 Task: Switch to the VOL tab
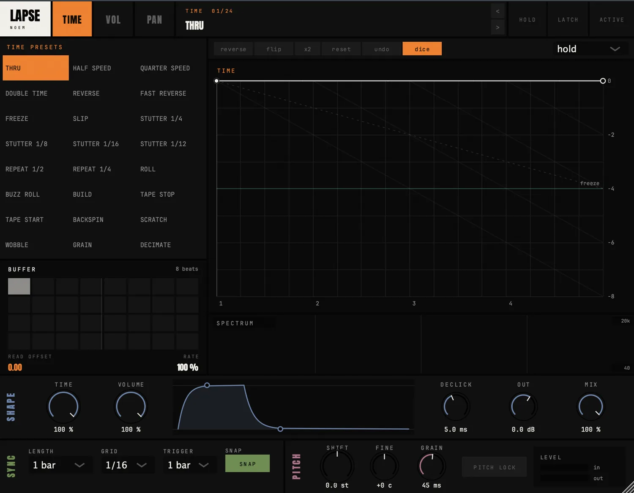coord(113,19)
